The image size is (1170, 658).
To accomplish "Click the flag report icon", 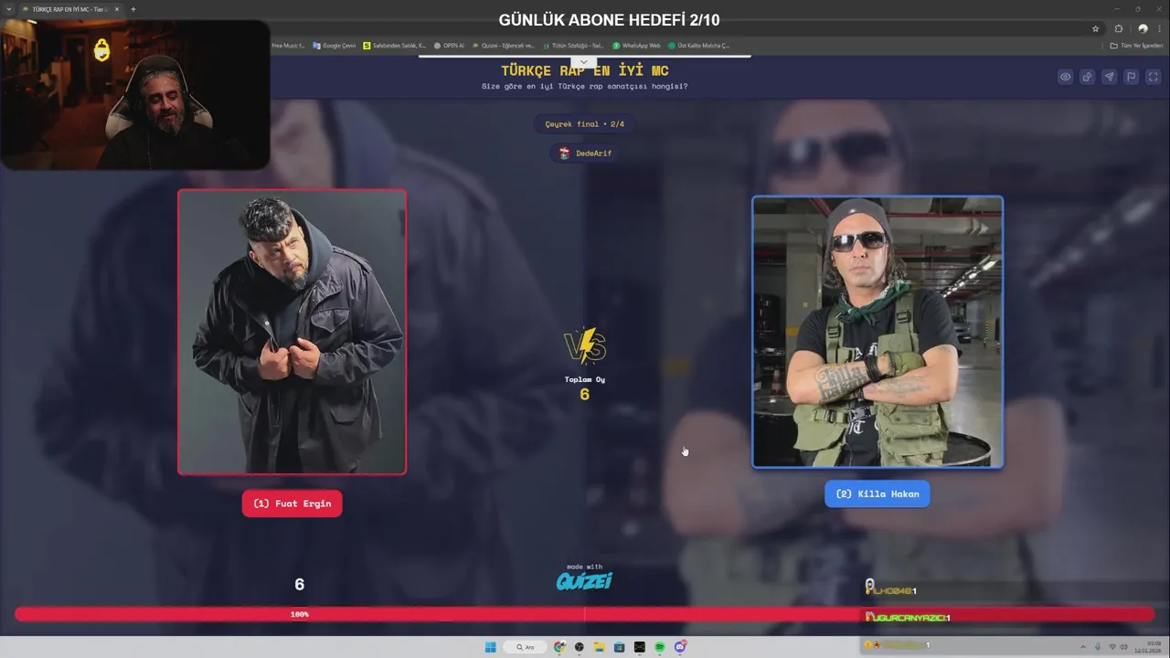I will pos(1131,77).
